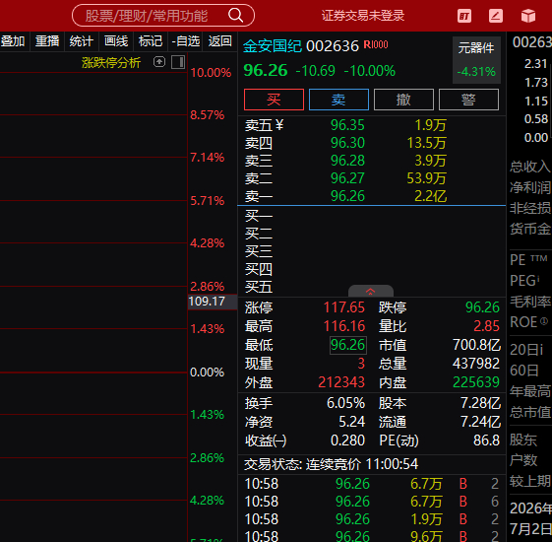Click the PE TTM label in right panel
The image size is (552, 542).
528,260
